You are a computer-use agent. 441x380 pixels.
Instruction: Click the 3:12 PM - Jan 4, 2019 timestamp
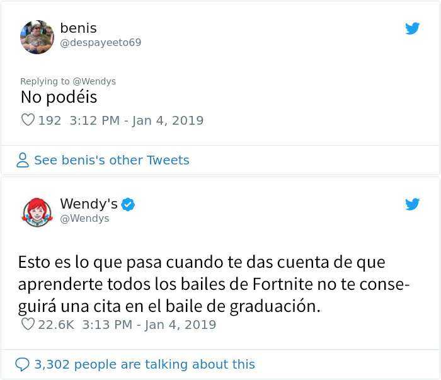pyautogui.click(x=136, y=120)
